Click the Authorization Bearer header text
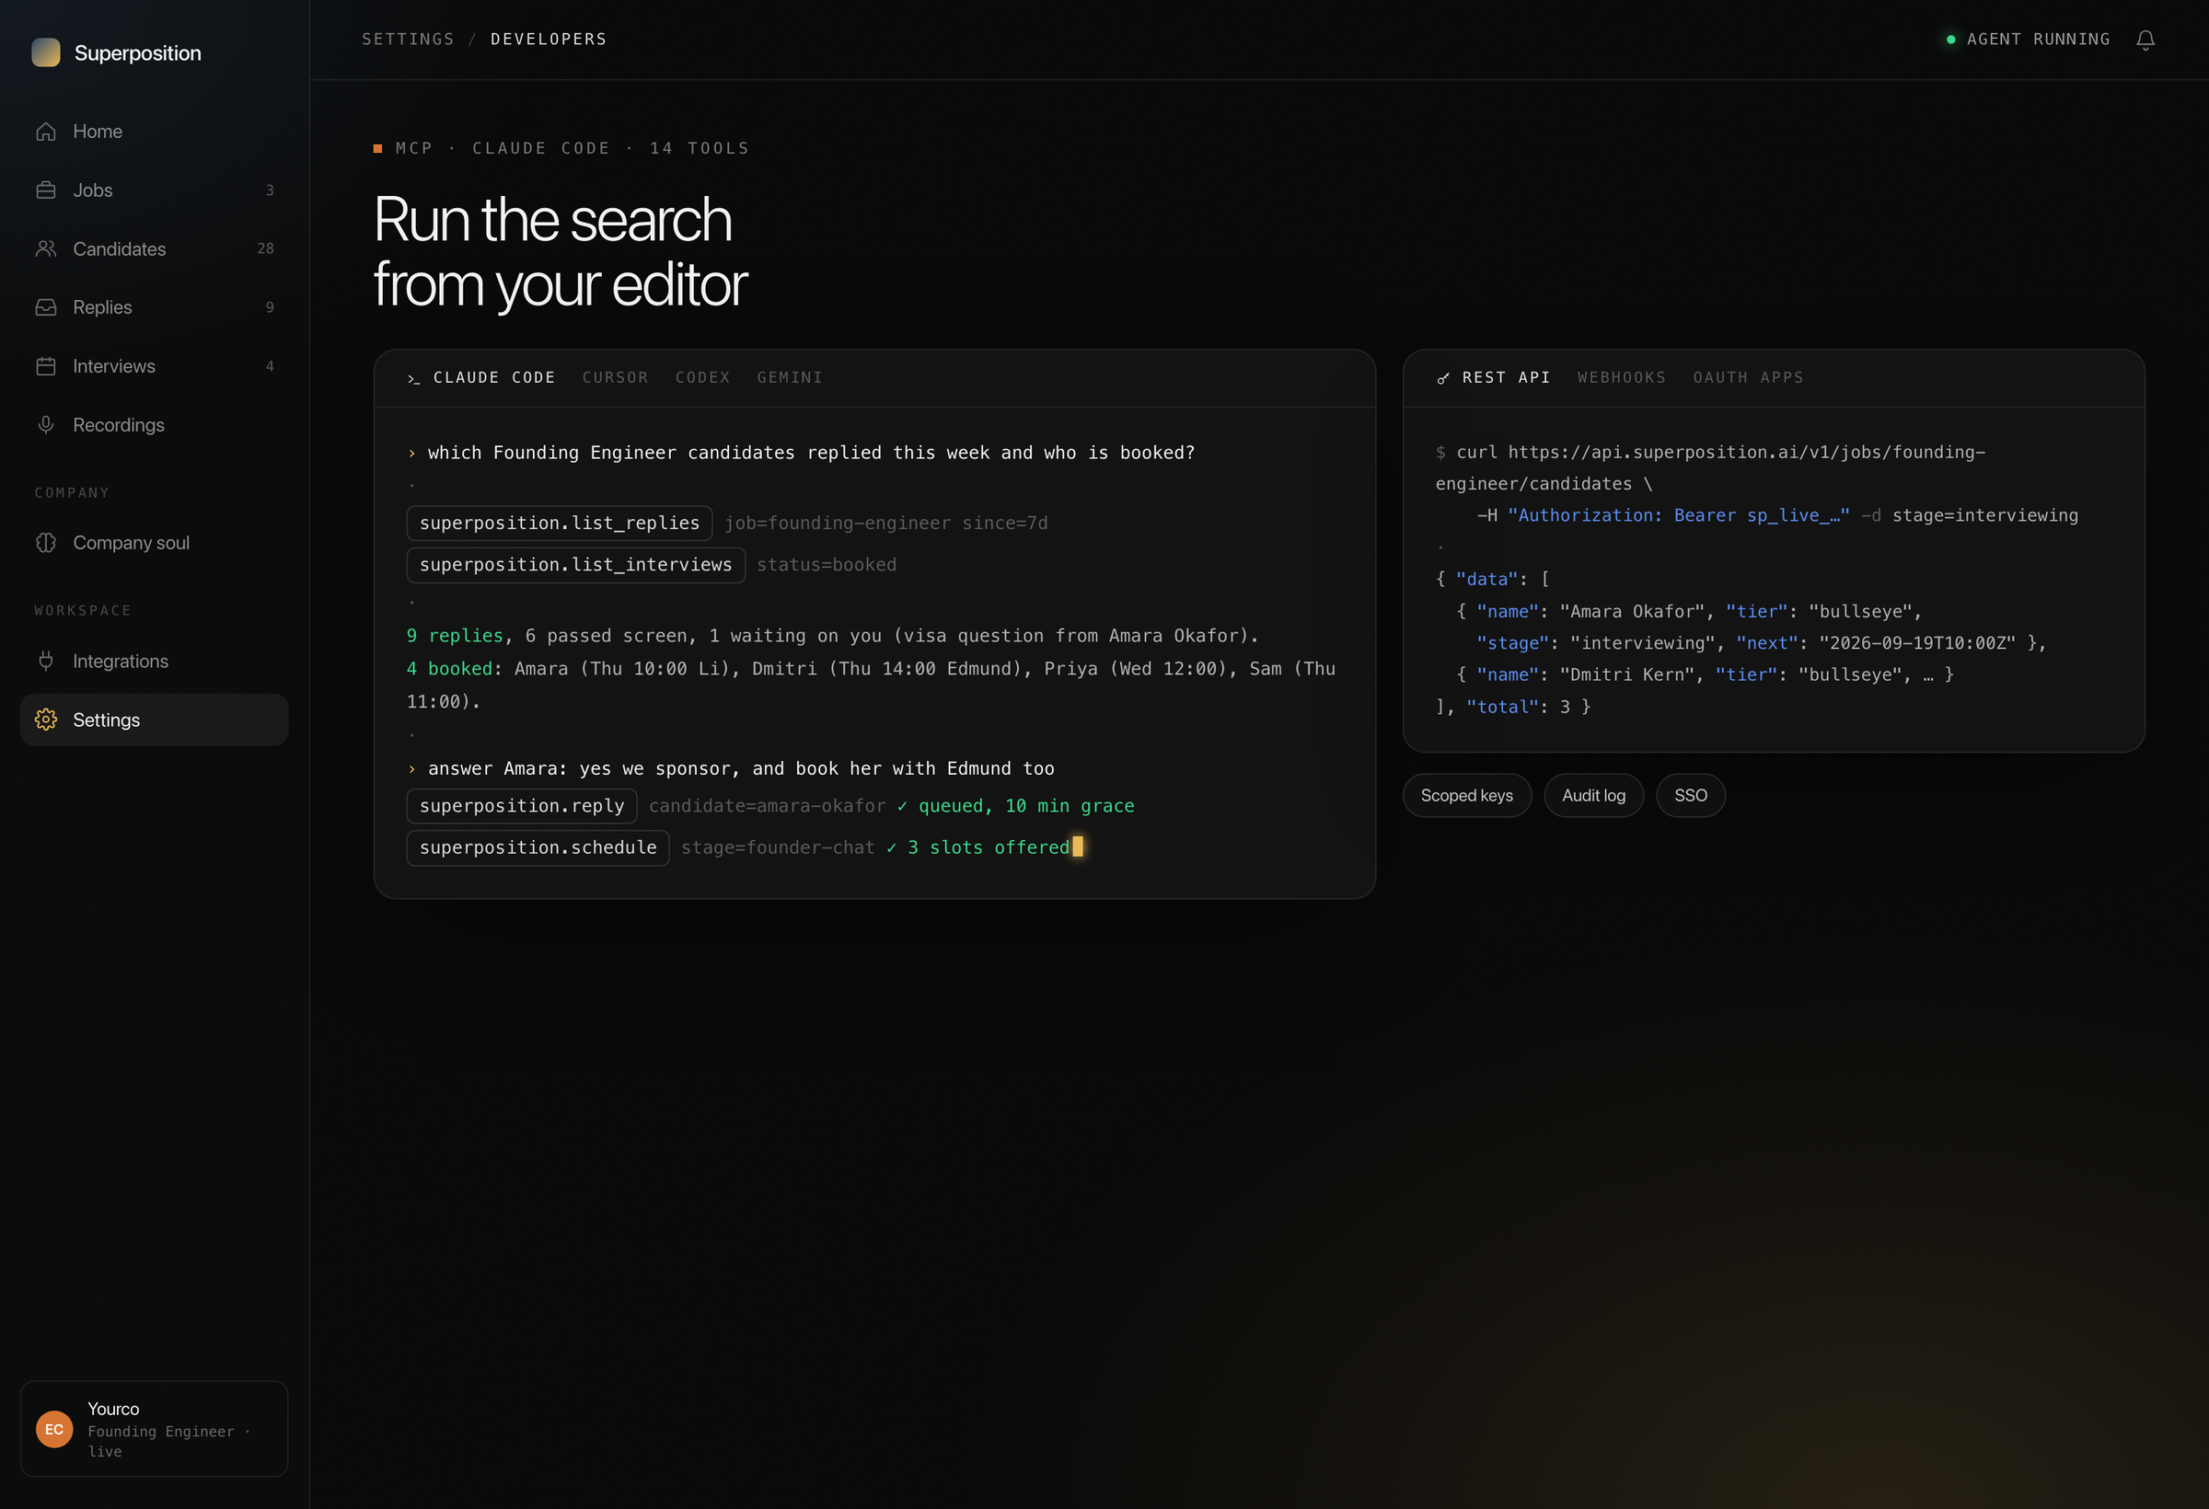The height and width of the screenshot is (1509, 2209). coord(1679,515)
